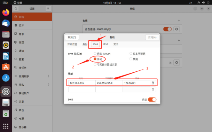Viewport: 212px width, 132px height.
Task: Switch to the 身份 tab
Action: 85,44
